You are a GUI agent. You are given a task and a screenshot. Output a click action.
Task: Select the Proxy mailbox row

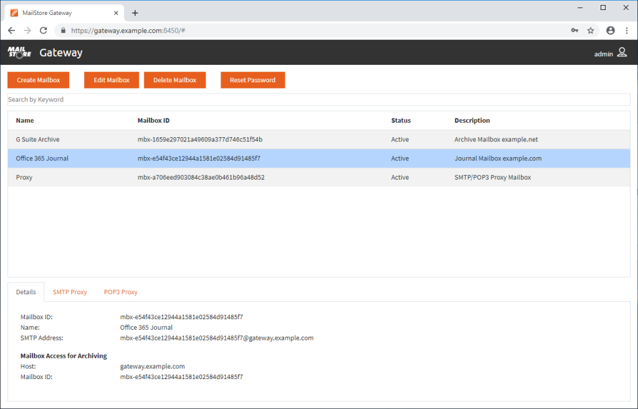click(187, 177)
